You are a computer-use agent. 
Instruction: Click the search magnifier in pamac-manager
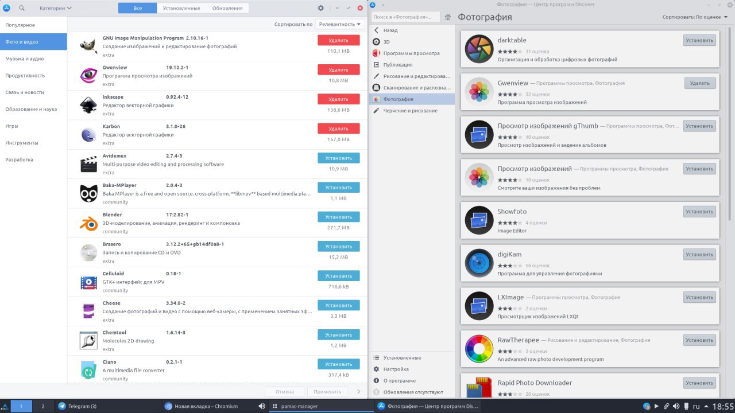tap(22, 8)
